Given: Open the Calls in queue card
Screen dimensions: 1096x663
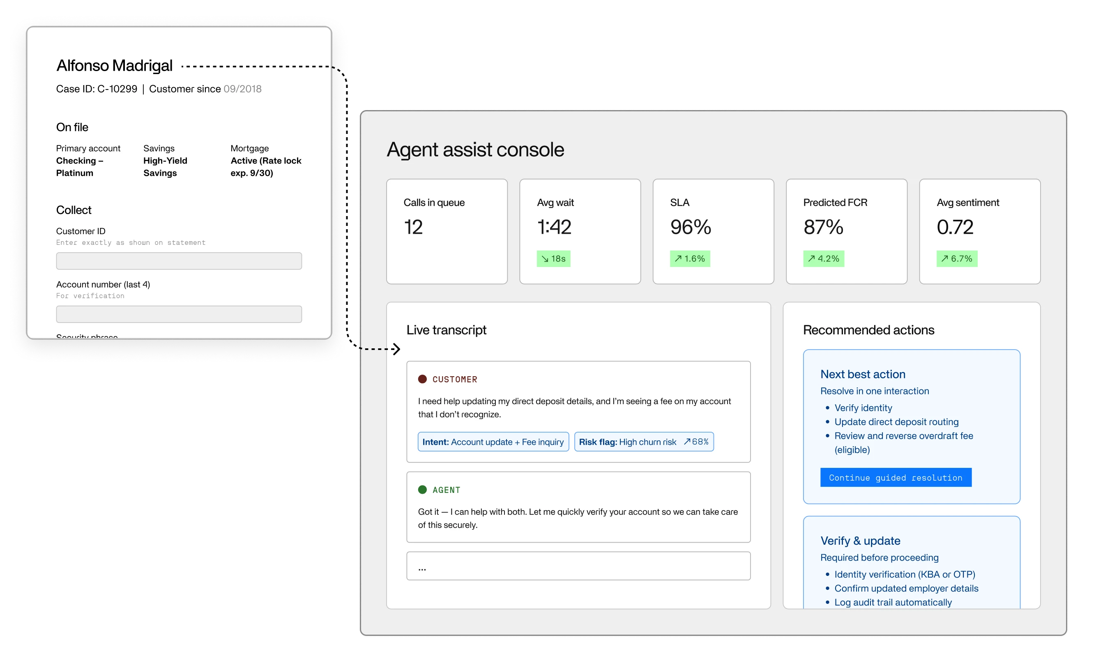Looking at the screenshot, I should (x=447, y=231).
